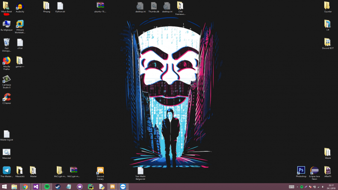The width and height of the screenshot is (338, 190).
Task: Open the notepad-style taskbar icon
Action: (69, 187)
